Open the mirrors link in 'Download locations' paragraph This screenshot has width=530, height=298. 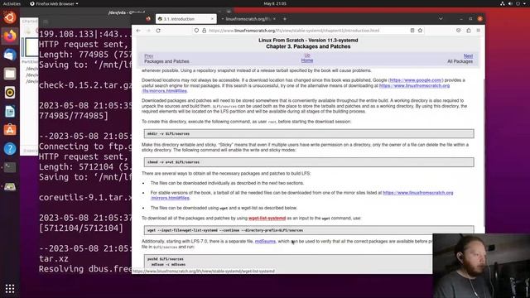(414, 86)
